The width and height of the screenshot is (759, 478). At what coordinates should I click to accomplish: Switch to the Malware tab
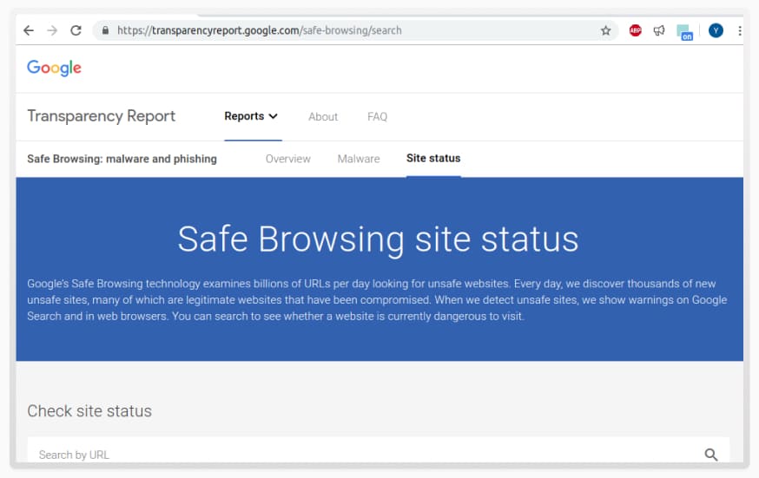coord(359,159)
